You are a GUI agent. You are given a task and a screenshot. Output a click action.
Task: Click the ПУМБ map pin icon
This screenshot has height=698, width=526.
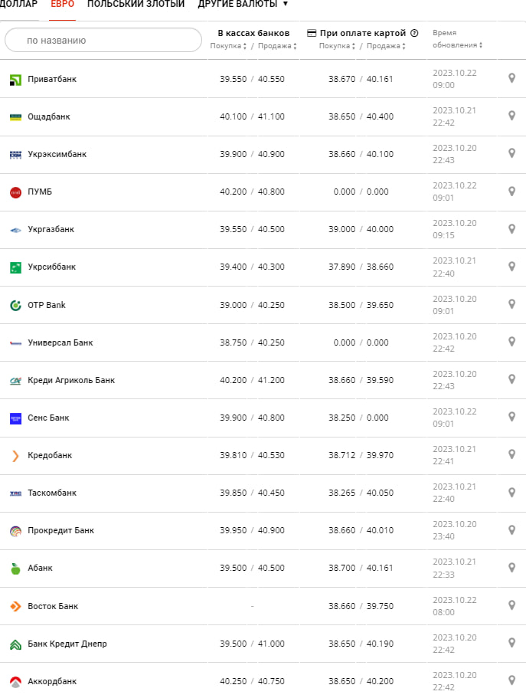click(x=511, y=192)
